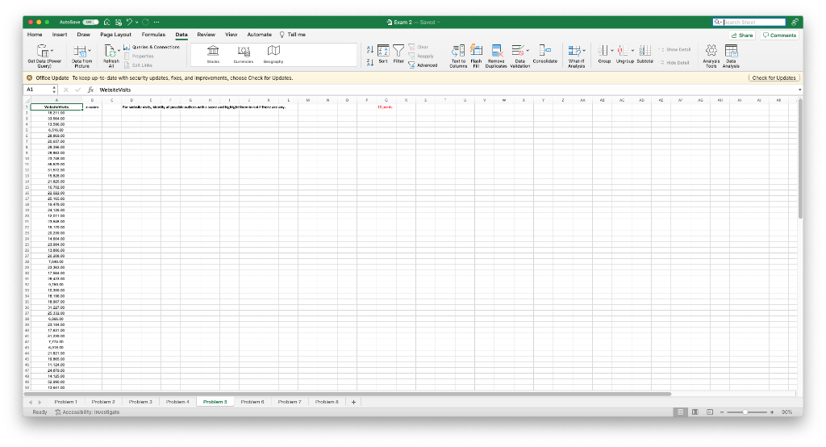The width and height of the screenshot is (826, 447).
Task: Switch to Page Layout view
Action: [695, 412]
